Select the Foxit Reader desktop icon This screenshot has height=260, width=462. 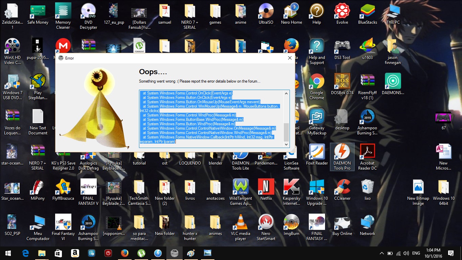[317, 155]
